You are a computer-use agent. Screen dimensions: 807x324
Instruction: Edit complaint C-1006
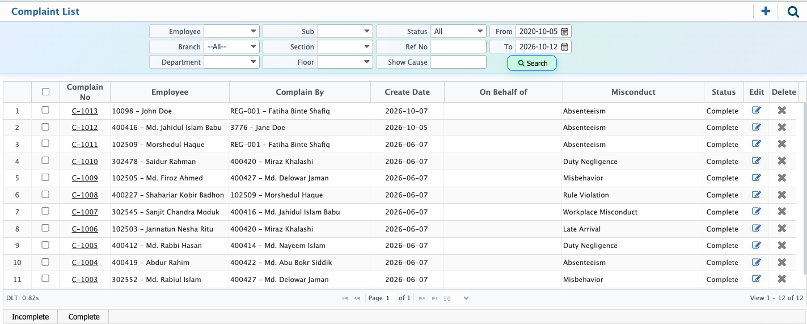[x=756, y=229]
